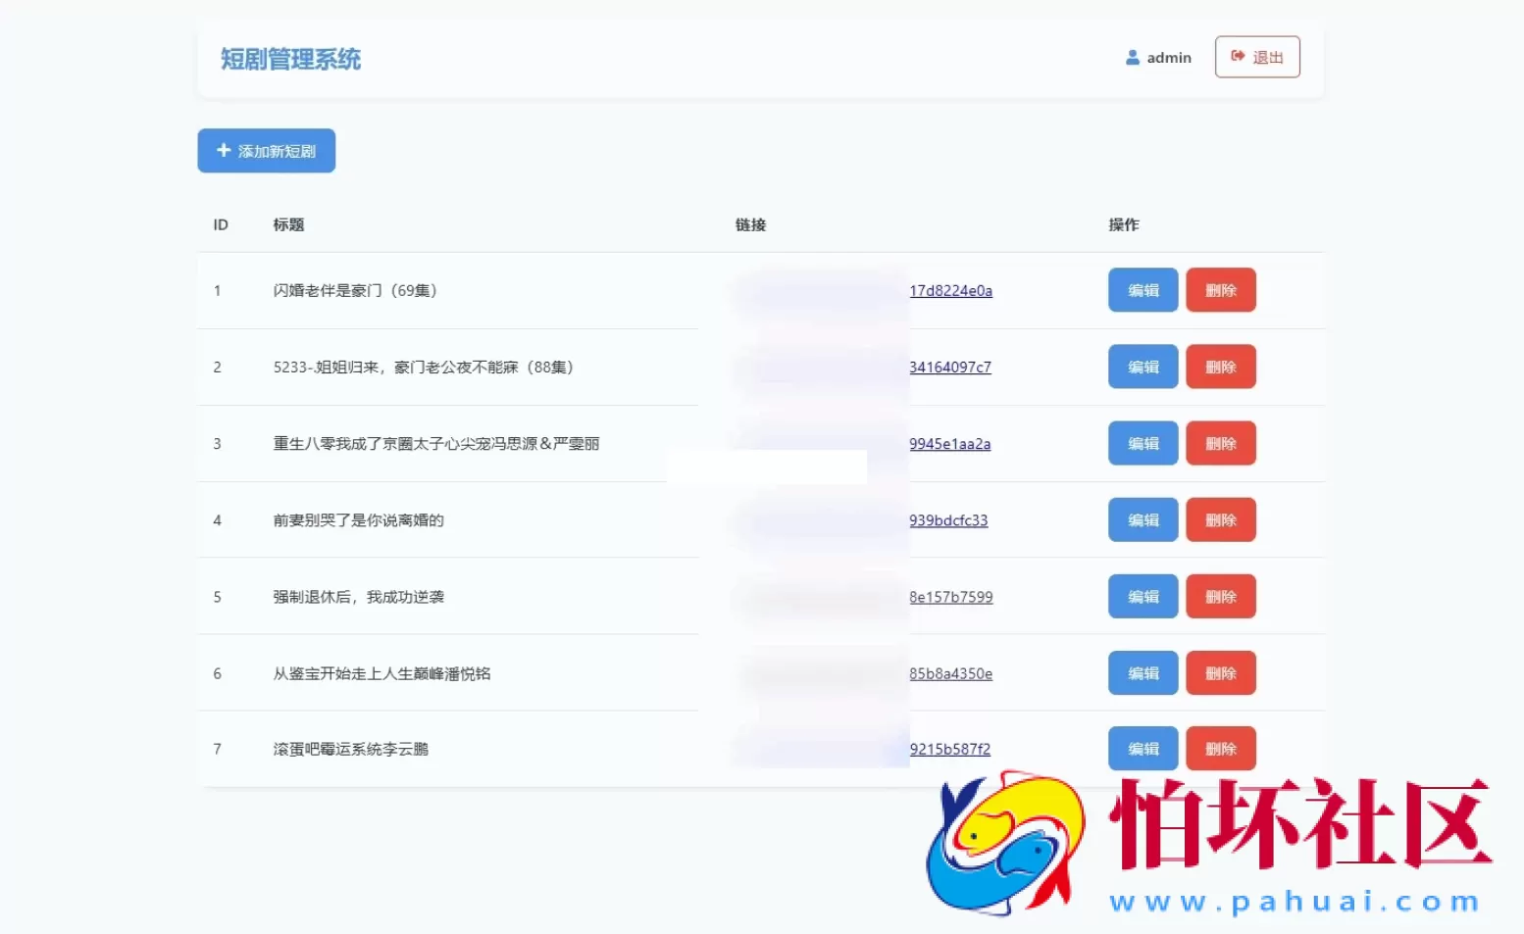Open link 8e157b7599 in row 5
This screenshot has height=934, width=1524.
click(x=950, y=596)
